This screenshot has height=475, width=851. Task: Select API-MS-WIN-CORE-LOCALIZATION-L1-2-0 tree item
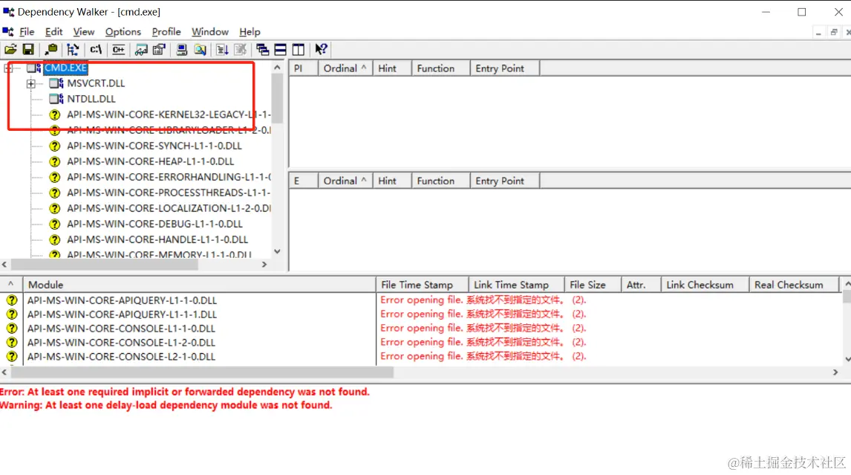click(169, 208)
